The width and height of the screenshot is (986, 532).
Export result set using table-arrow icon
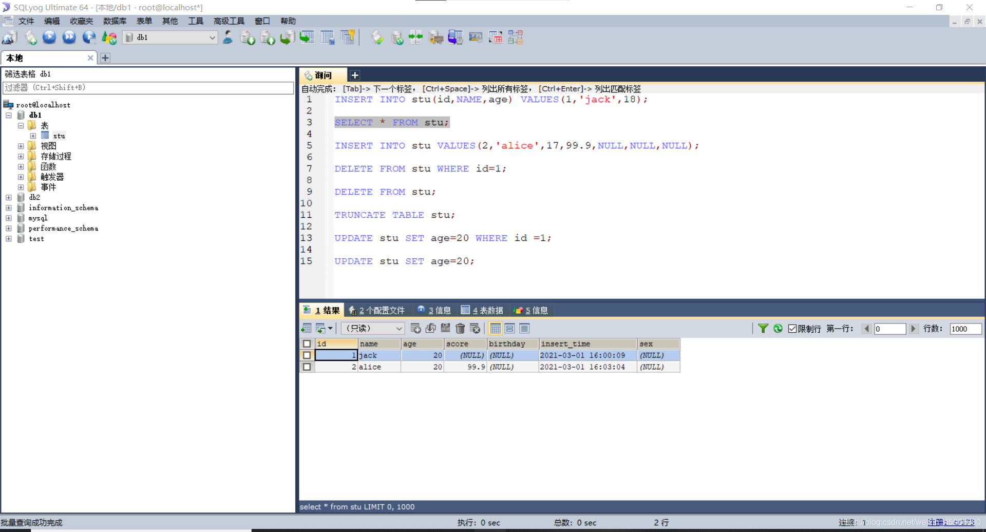click(307, 328)
